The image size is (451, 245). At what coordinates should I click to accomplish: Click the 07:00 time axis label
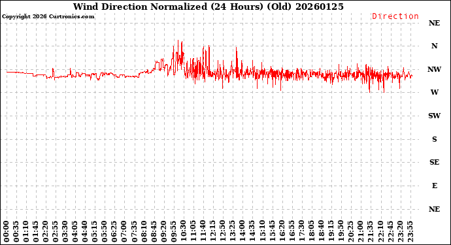point(124,232)
